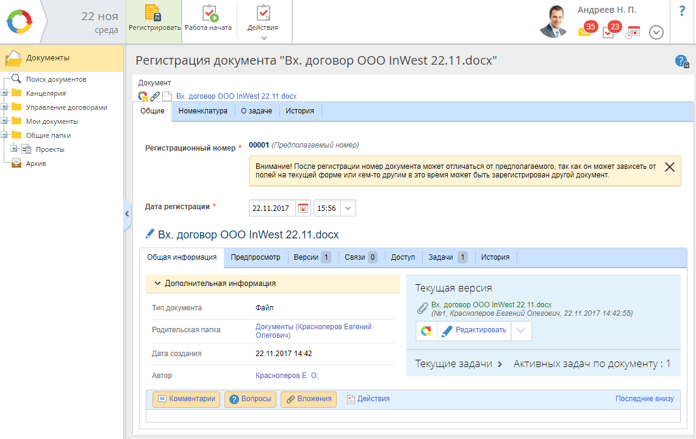Expand the Канцелярия folder in tree
The width and height of the screenshot is (696, 439).
click(x=5, y=93)
